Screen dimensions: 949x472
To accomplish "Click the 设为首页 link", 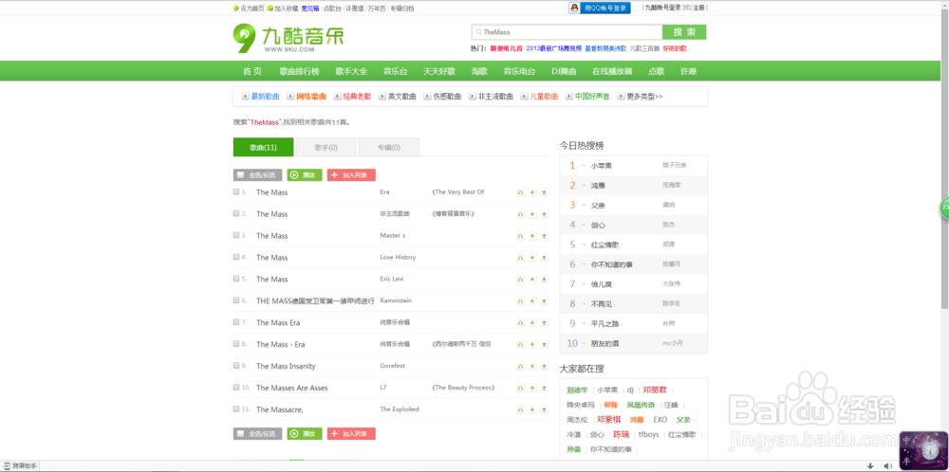I will (x=251, y=9).
